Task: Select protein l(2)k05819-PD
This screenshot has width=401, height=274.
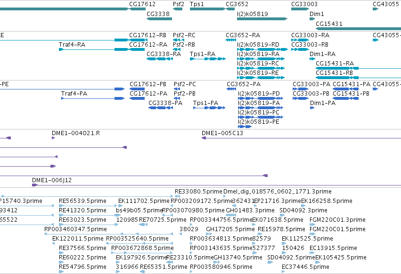Action: pos(259,94)
